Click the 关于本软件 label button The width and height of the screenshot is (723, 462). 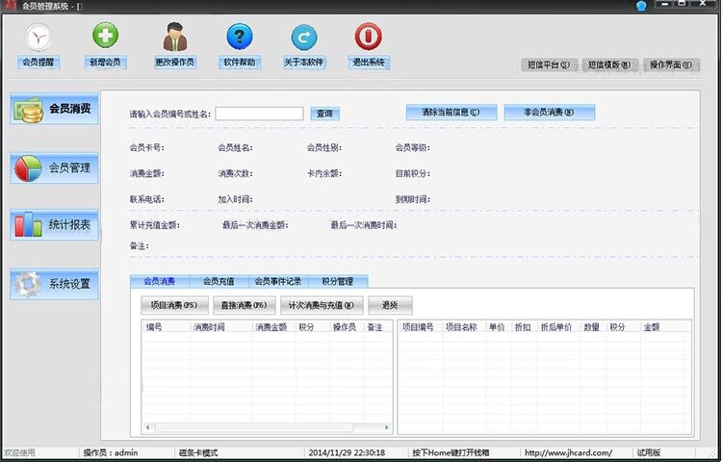pyautogui.click(x=304, y=63)
